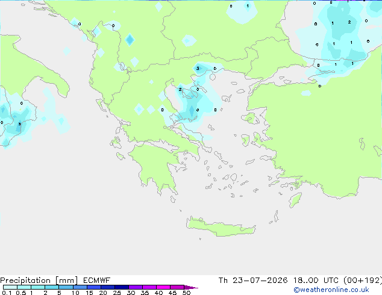Viewport: 382px width, 295px height.
Task: Click the 2–5 mm legend swatch
Action: point(52,287)
